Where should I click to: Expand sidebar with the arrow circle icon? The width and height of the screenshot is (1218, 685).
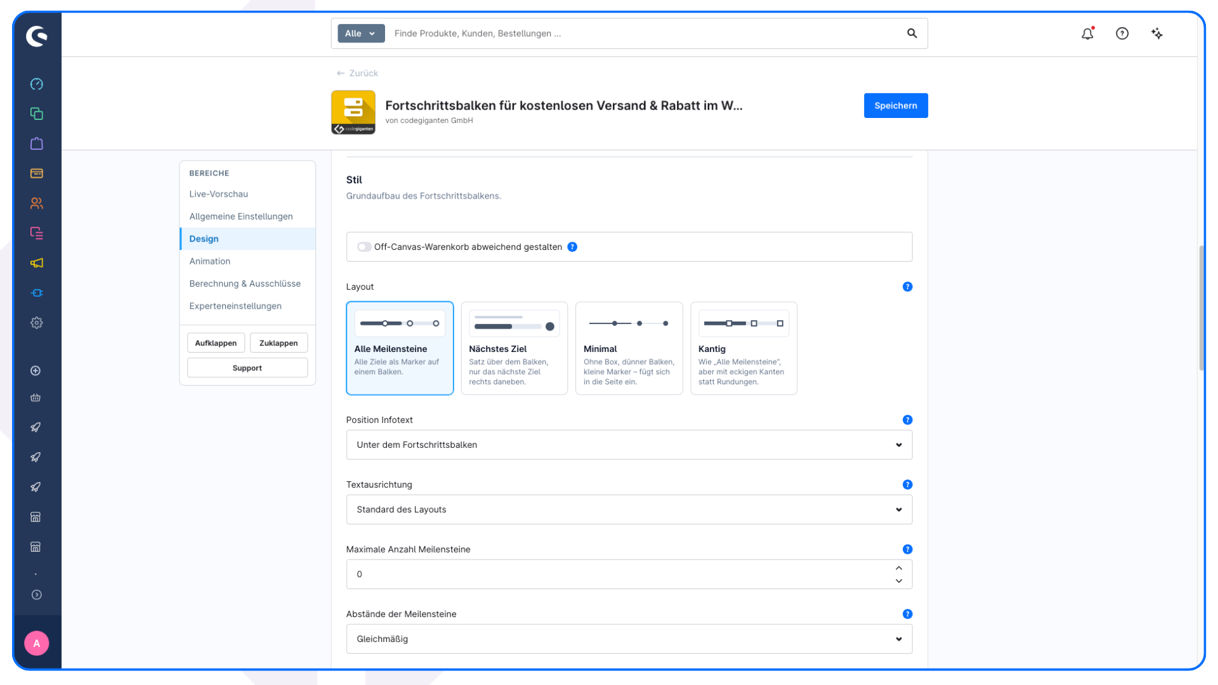pyautogui.click(x=37, y=594)
